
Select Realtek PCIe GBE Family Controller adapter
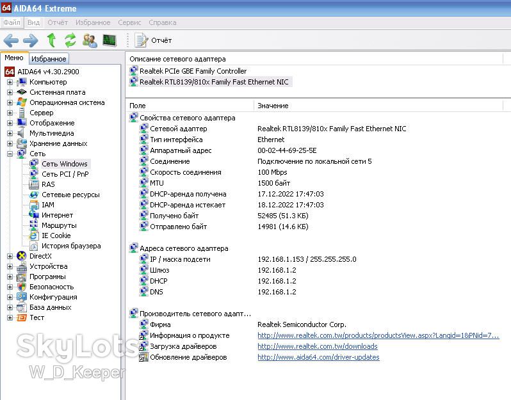188,70
